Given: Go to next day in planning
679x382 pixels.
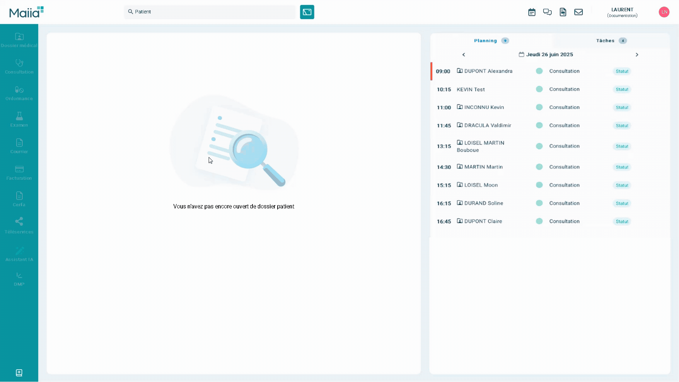Looking at the screenshot, I should point(637,55).
